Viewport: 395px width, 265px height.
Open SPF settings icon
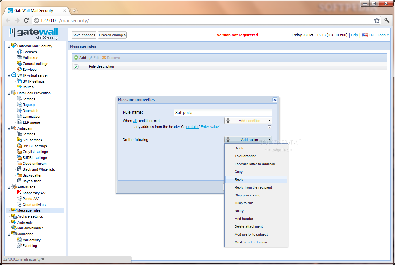point(19,140)
